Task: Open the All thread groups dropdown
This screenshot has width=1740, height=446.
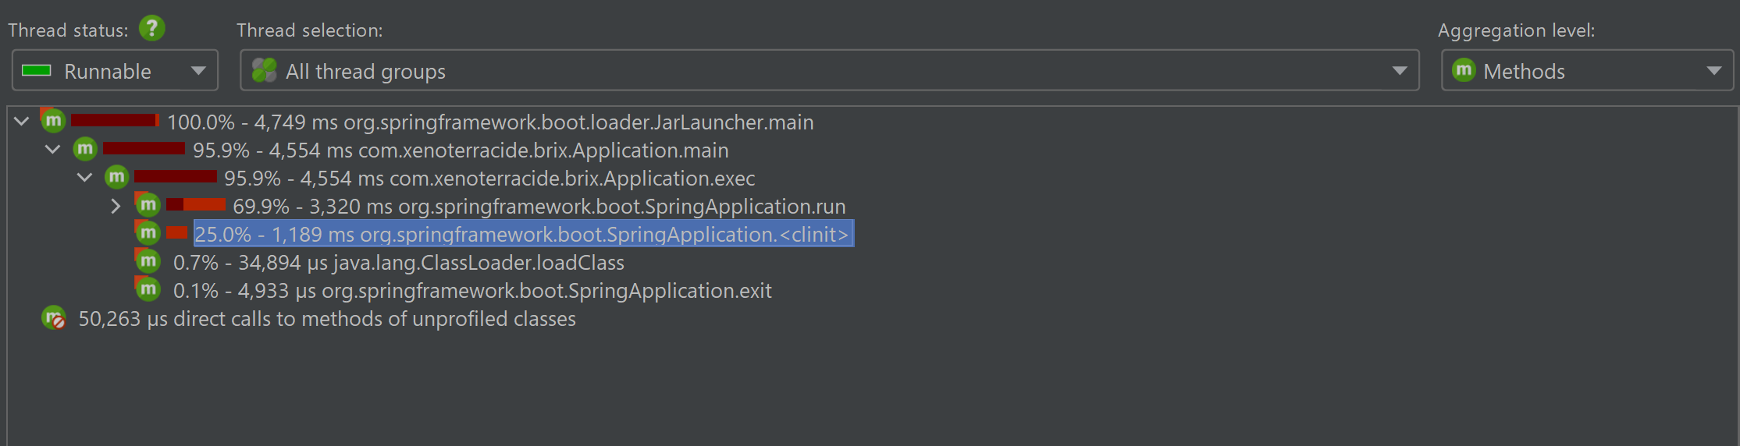Action: 829,71
